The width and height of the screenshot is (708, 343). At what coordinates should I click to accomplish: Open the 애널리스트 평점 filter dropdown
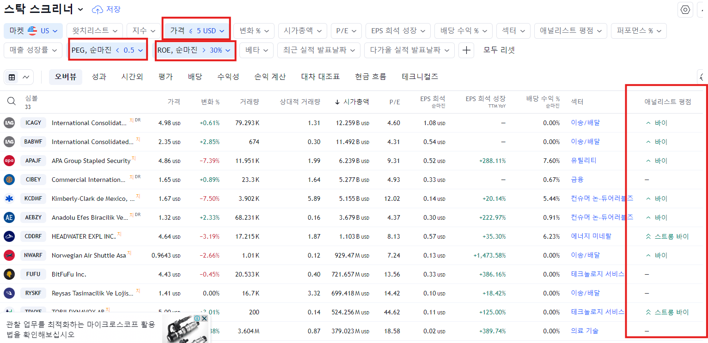point(570,30)
